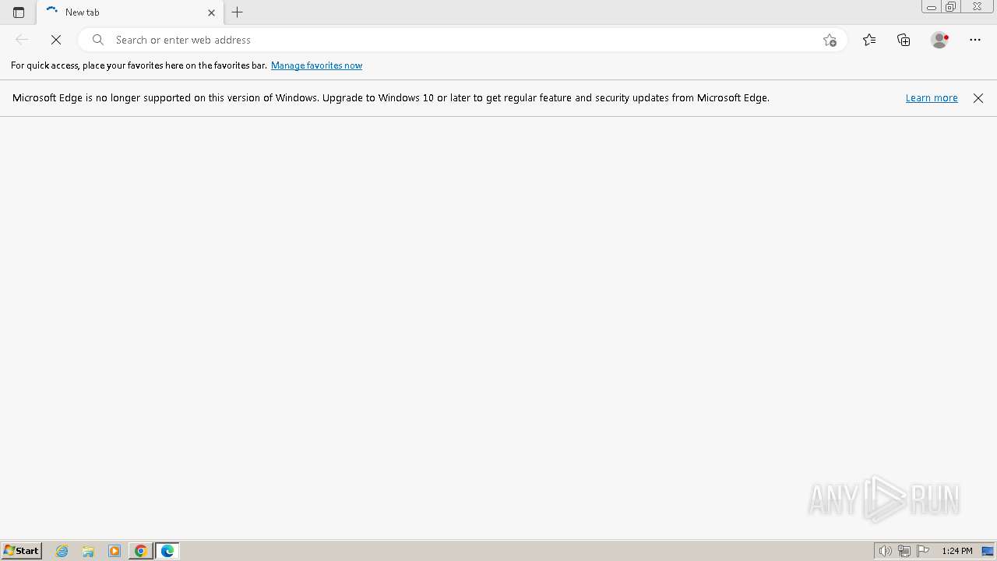Screen dimensions: 997x561
Task: Stop loading the page
Action: pyautogui.click(x=56, y=40)
